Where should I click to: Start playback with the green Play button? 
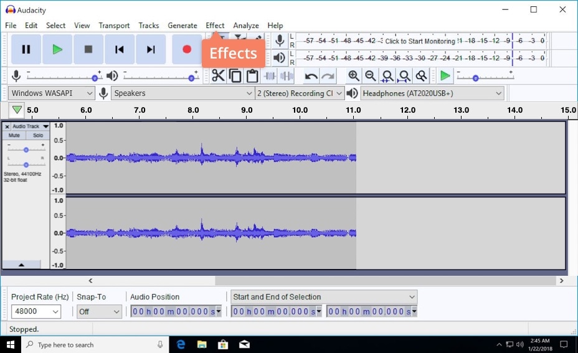(x=57, y=49)
